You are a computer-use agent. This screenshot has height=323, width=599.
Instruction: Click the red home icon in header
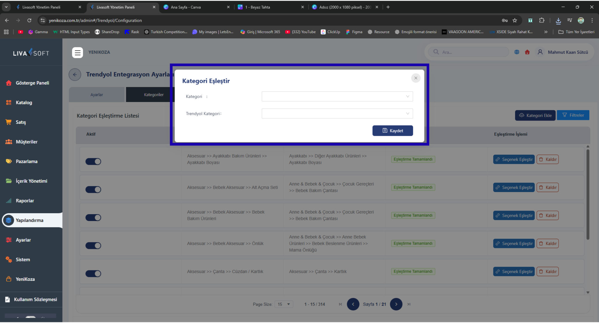527,52
